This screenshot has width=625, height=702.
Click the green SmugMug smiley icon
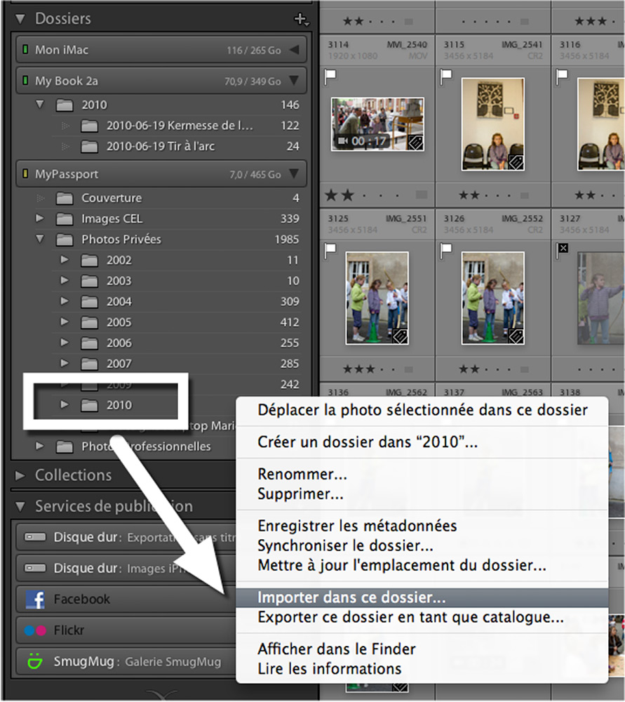click(x=35, y=661)
